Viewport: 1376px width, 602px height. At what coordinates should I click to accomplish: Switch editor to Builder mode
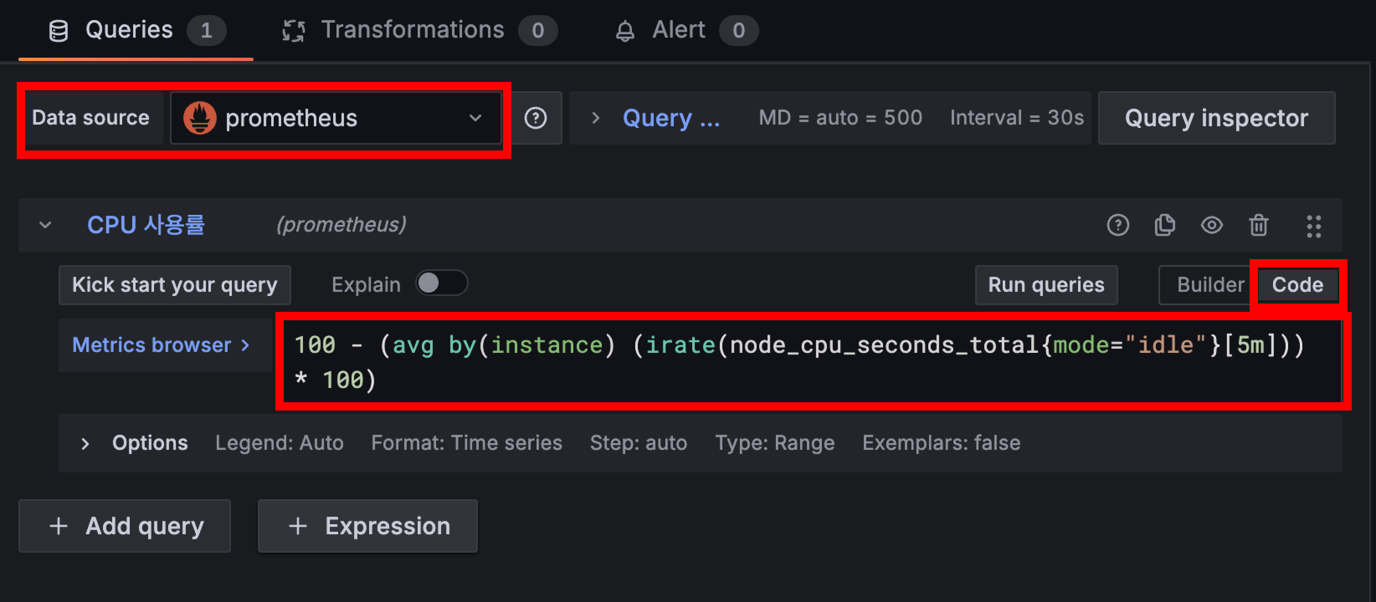[1210, 285]
